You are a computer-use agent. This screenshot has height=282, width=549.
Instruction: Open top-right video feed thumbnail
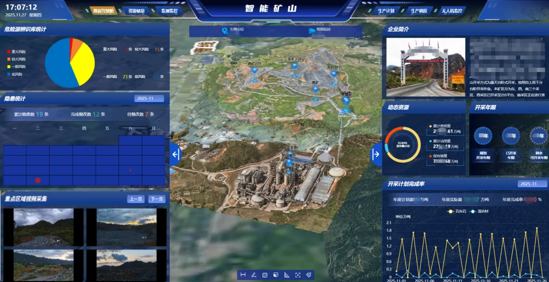coord(127,227)
